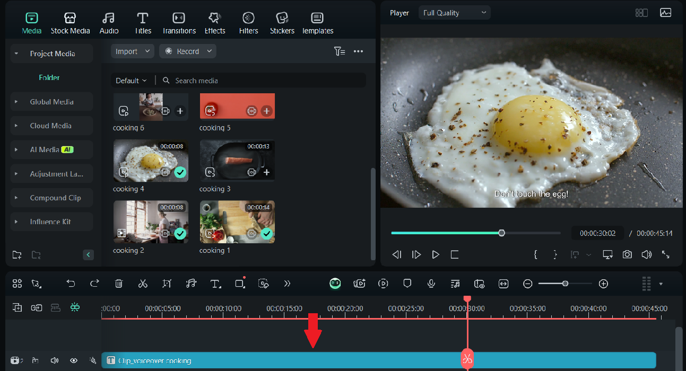
Task: Create a new folder in media panel
Action: (x=17, y=255)
